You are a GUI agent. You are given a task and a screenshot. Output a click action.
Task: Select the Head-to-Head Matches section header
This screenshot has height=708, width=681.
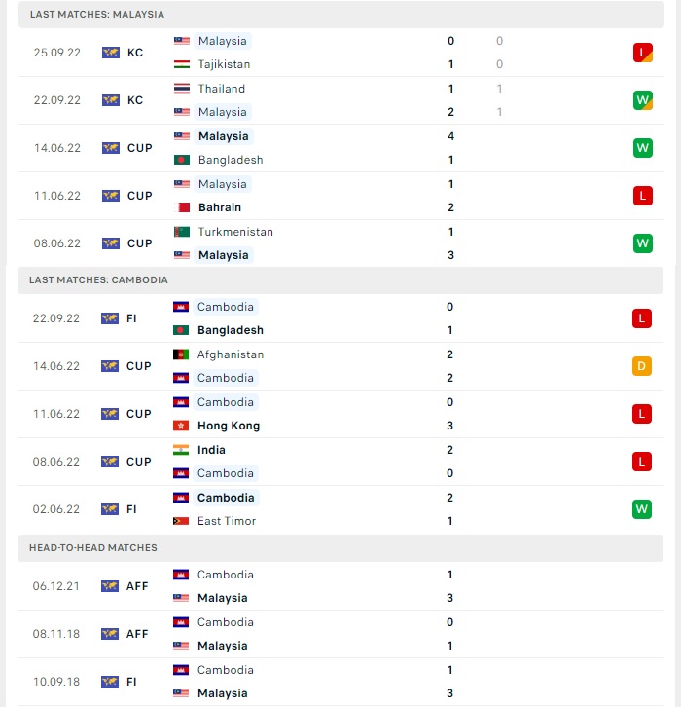point(340,548)
